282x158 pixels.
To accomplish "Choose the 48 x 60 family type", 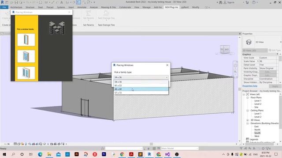I will (x=141, y=89).
